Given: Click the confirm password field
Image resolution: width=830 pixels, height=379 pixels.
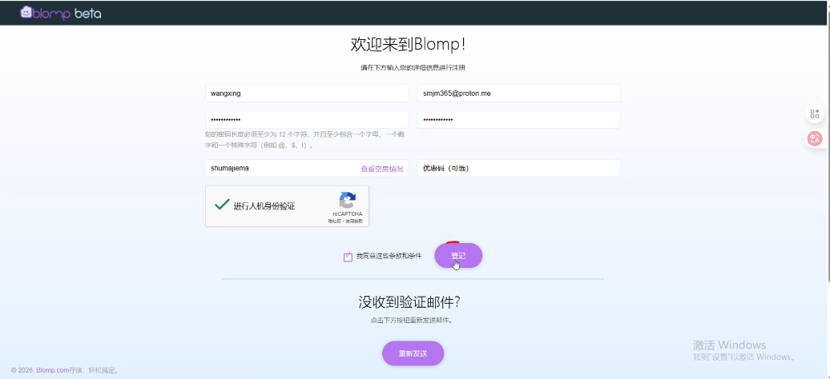Looking at the screenshot, I should 519,120.
